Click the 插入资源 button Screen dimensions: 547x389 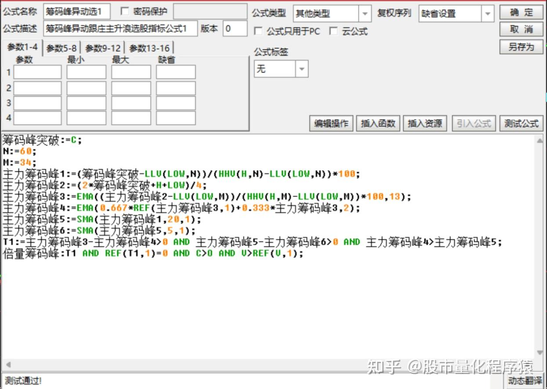424,124
